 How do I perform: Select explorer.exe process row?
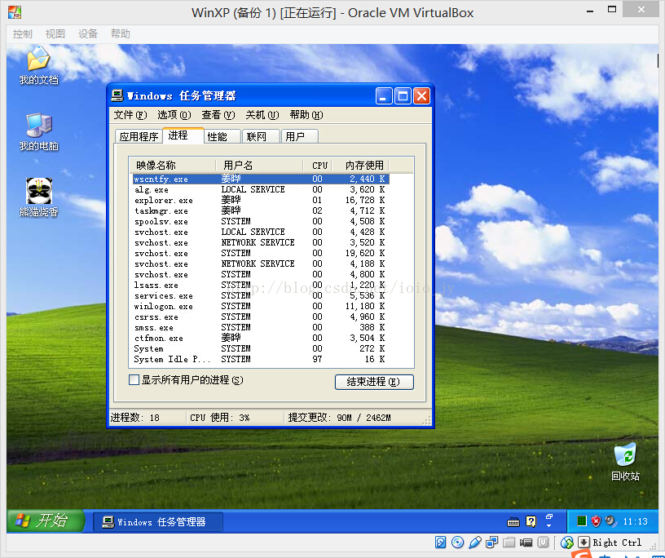tap(259, 200)
